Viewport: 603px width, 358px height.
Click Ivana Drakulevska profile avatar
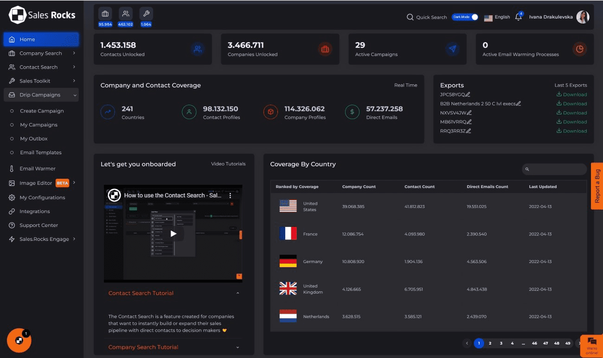tap(583, 17)
